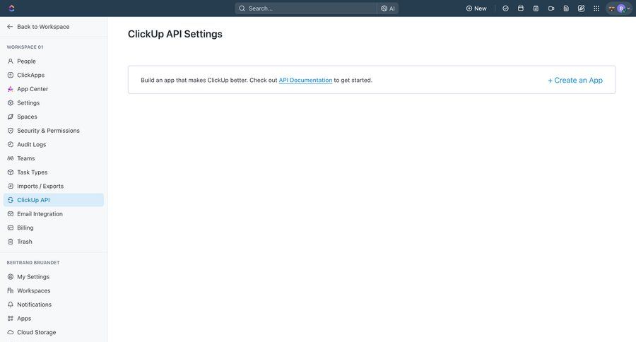Click the New button
Image resolution: width=636 pixels, height=342 pixels.
(x=476, y=8)
